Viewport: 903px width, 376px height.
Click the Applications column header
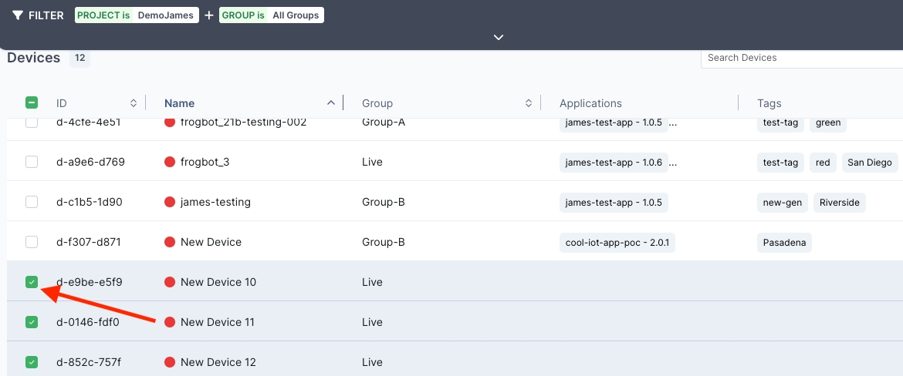tap(590, 103)
